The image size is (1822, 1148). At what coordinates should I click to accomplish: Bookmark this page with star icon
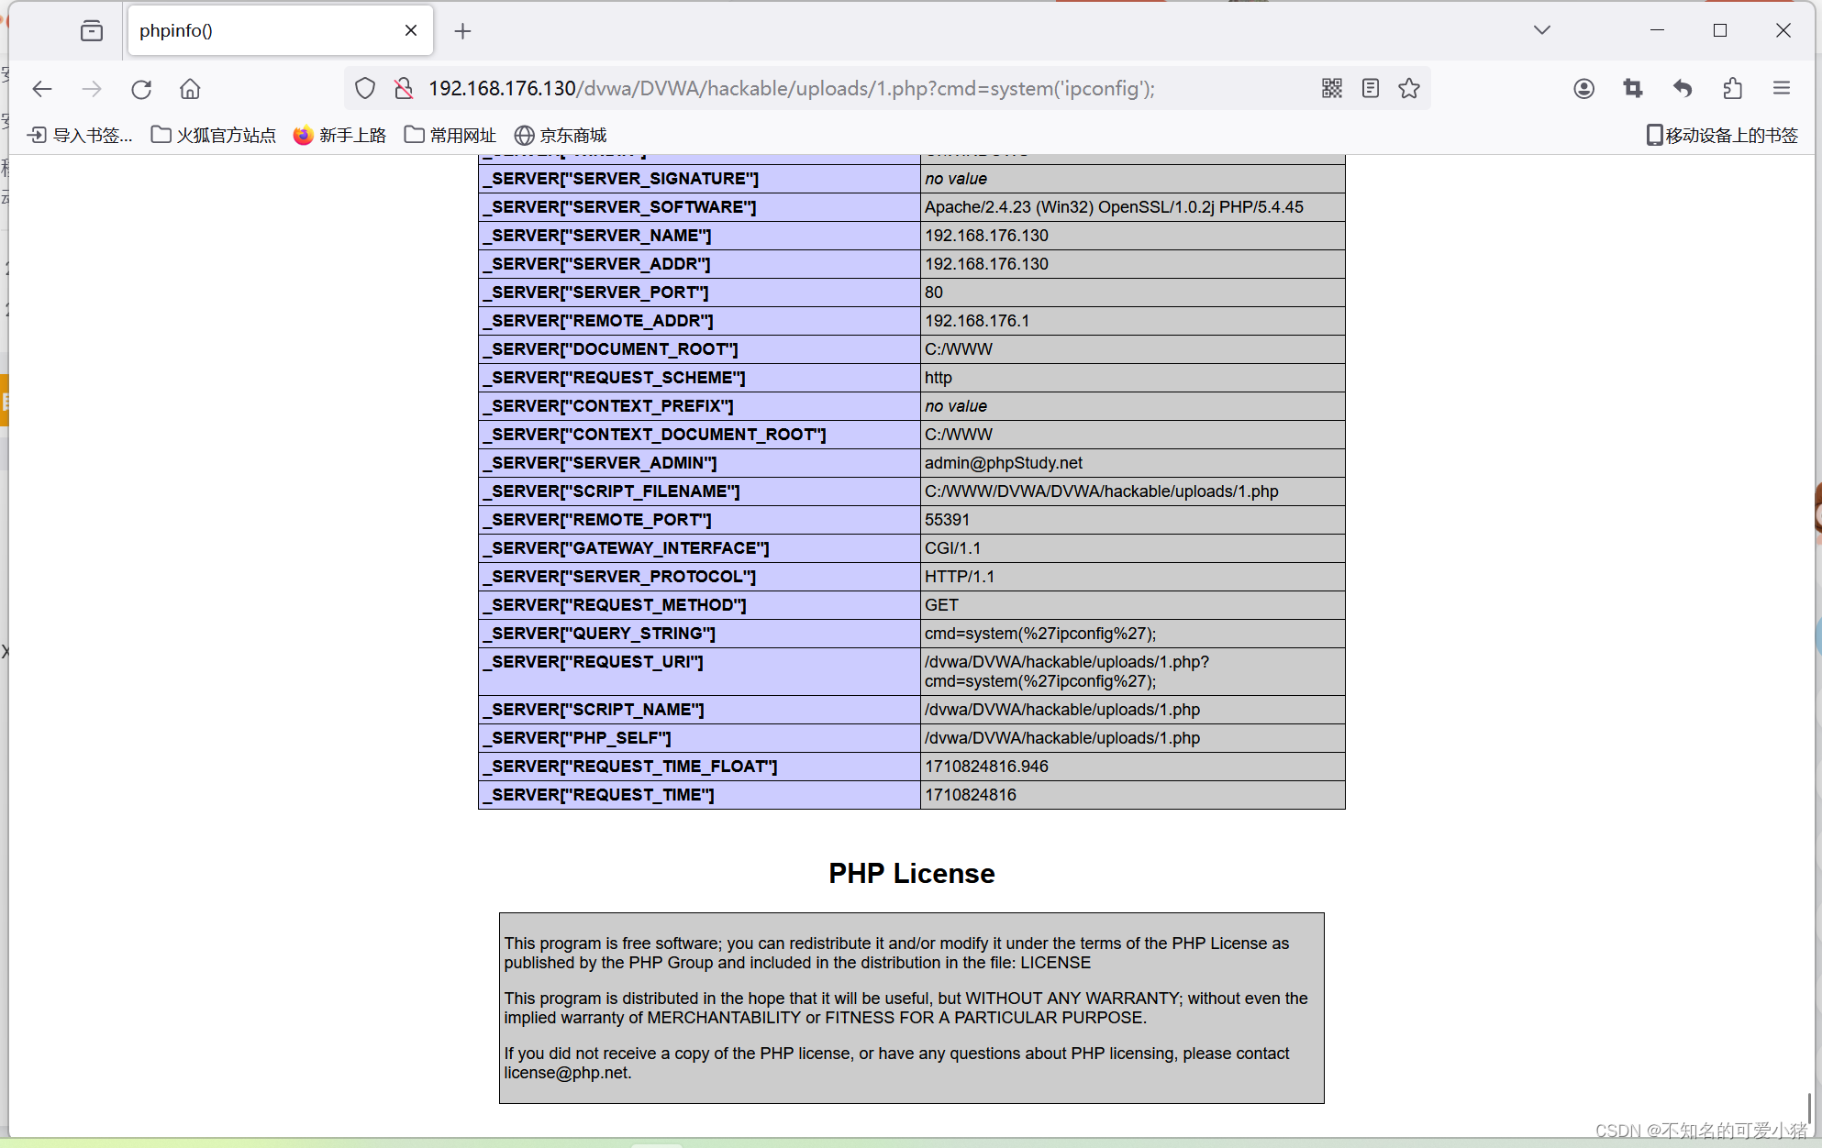click(x=1409, y=88)
